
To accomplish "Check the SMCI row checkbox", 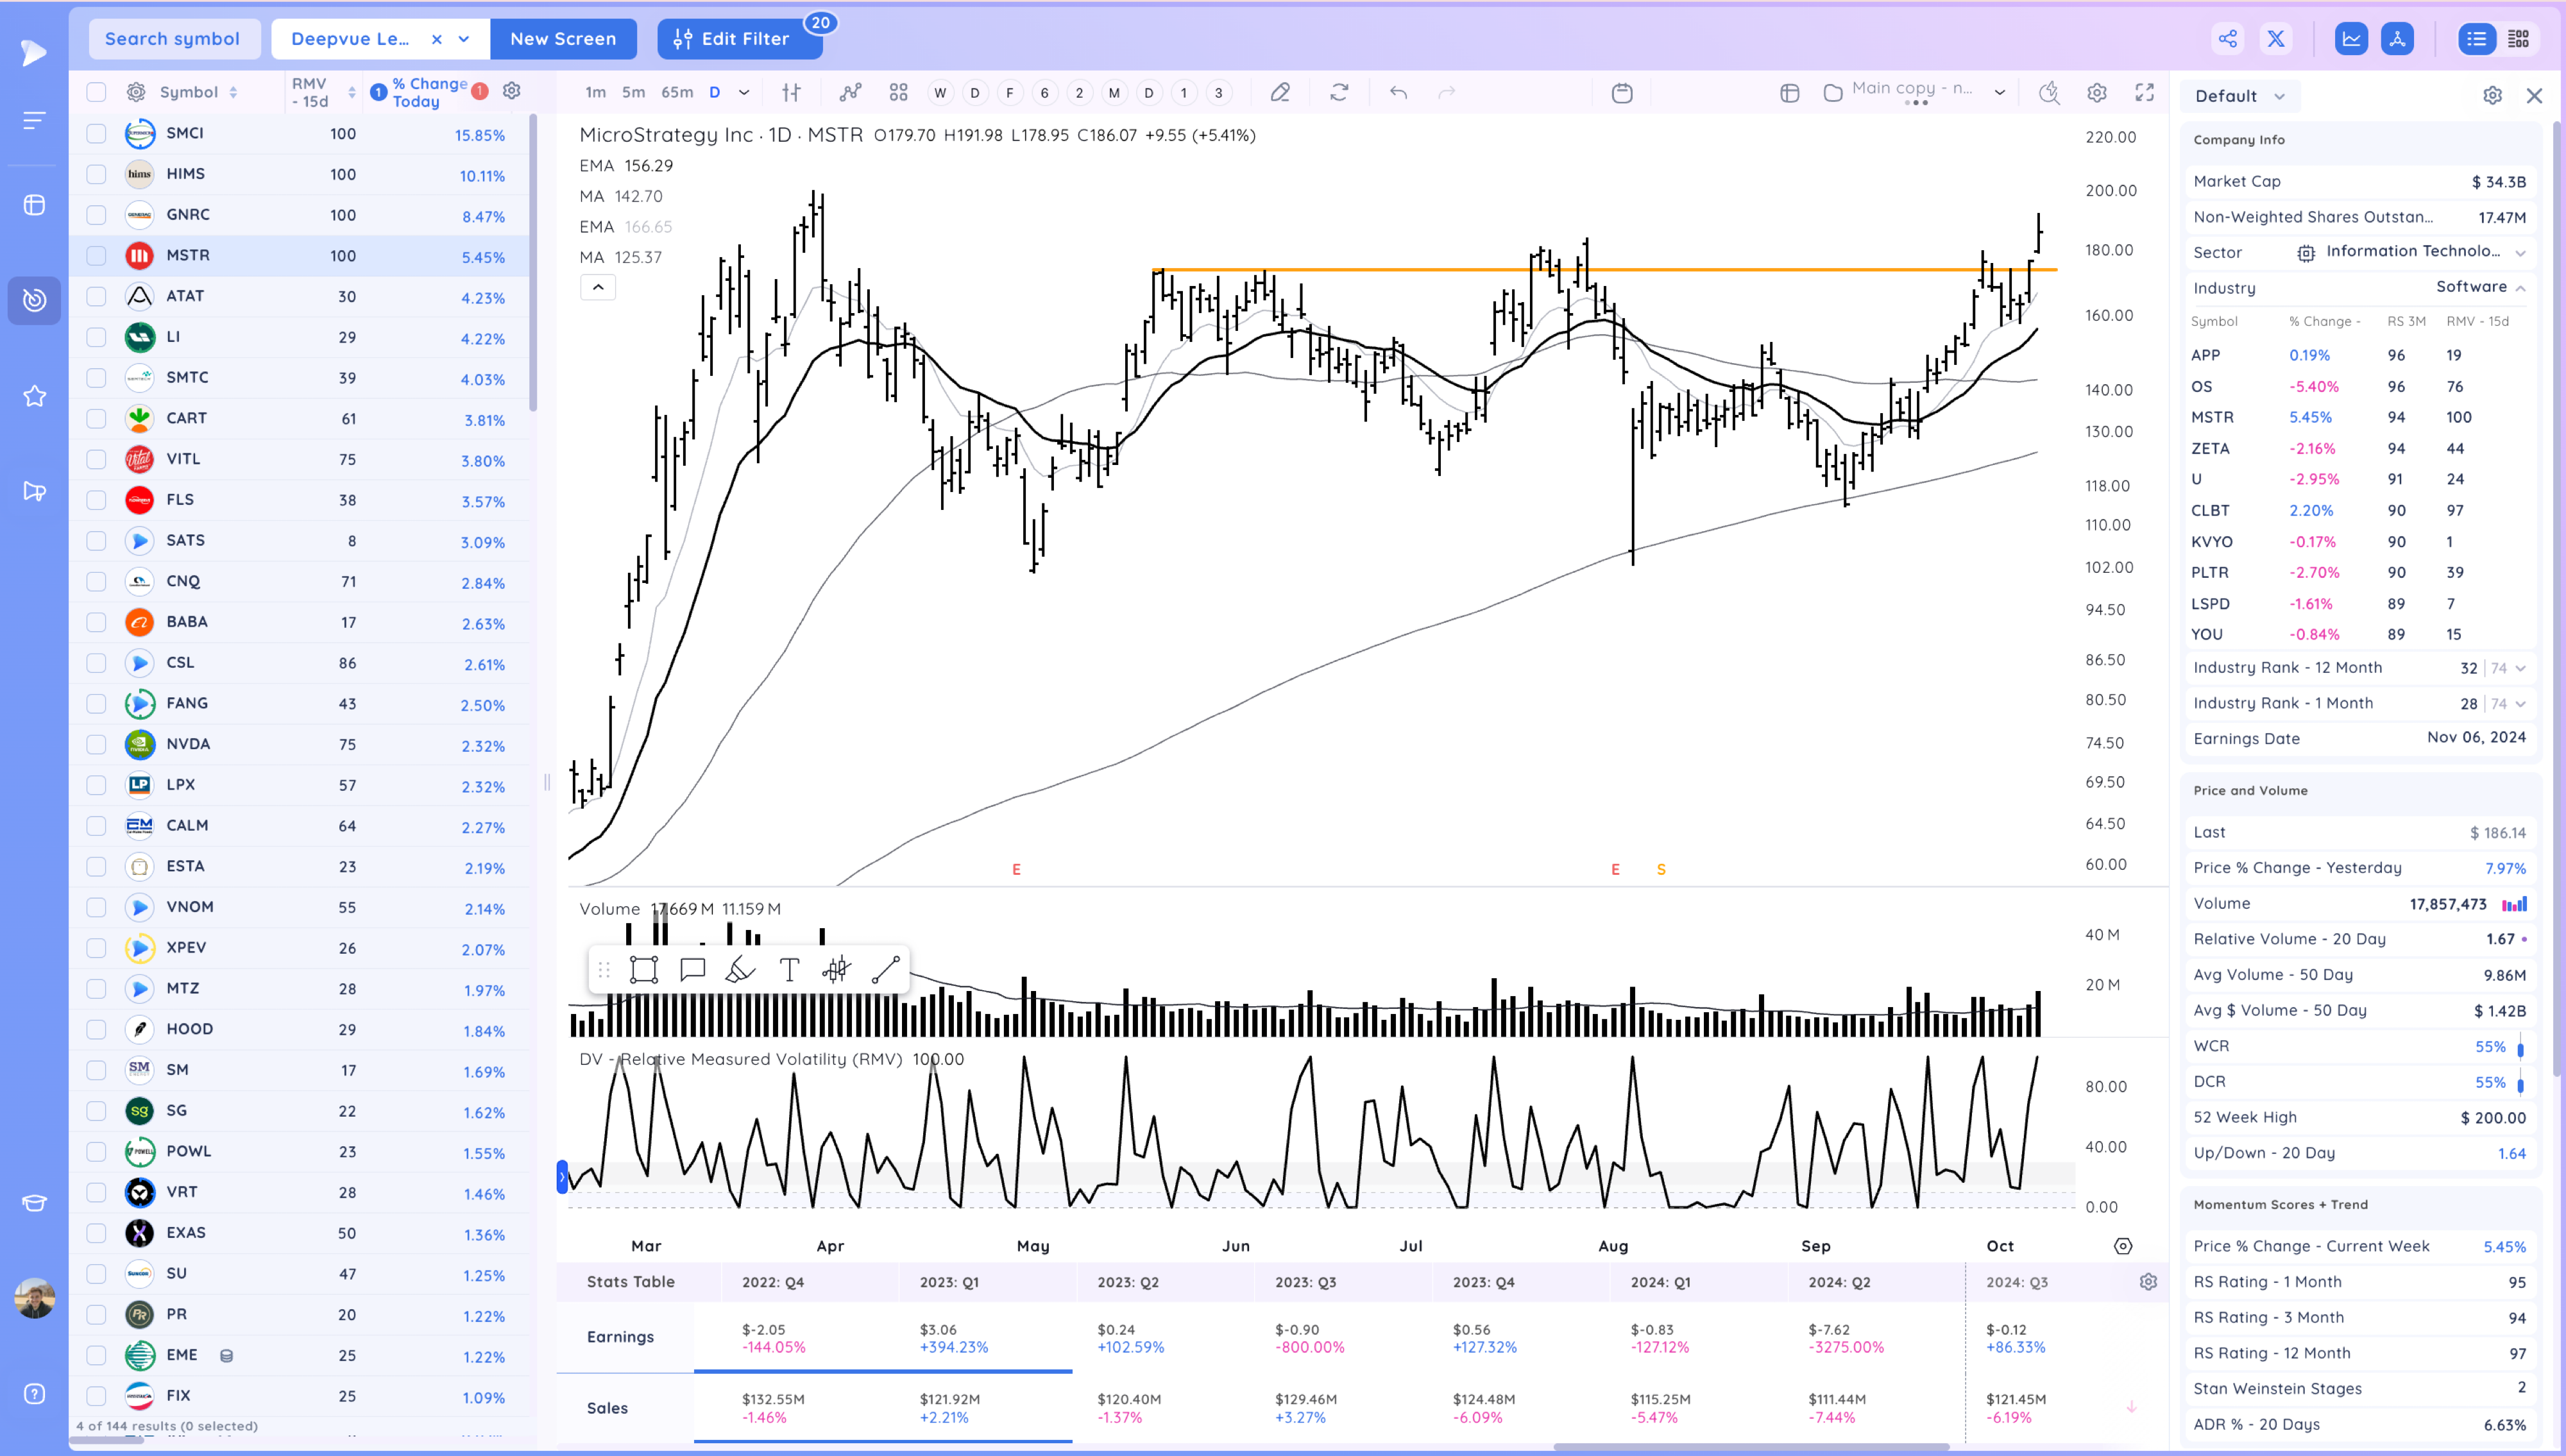I will tap(96, 133).
